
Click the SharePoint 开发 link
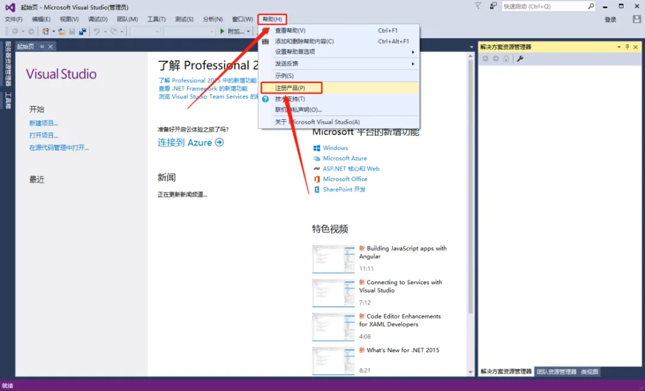(345, 190)
